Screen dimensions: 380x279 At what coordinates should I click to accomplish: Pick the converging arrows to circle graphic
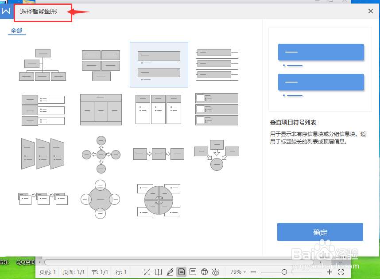coord(217,155)
